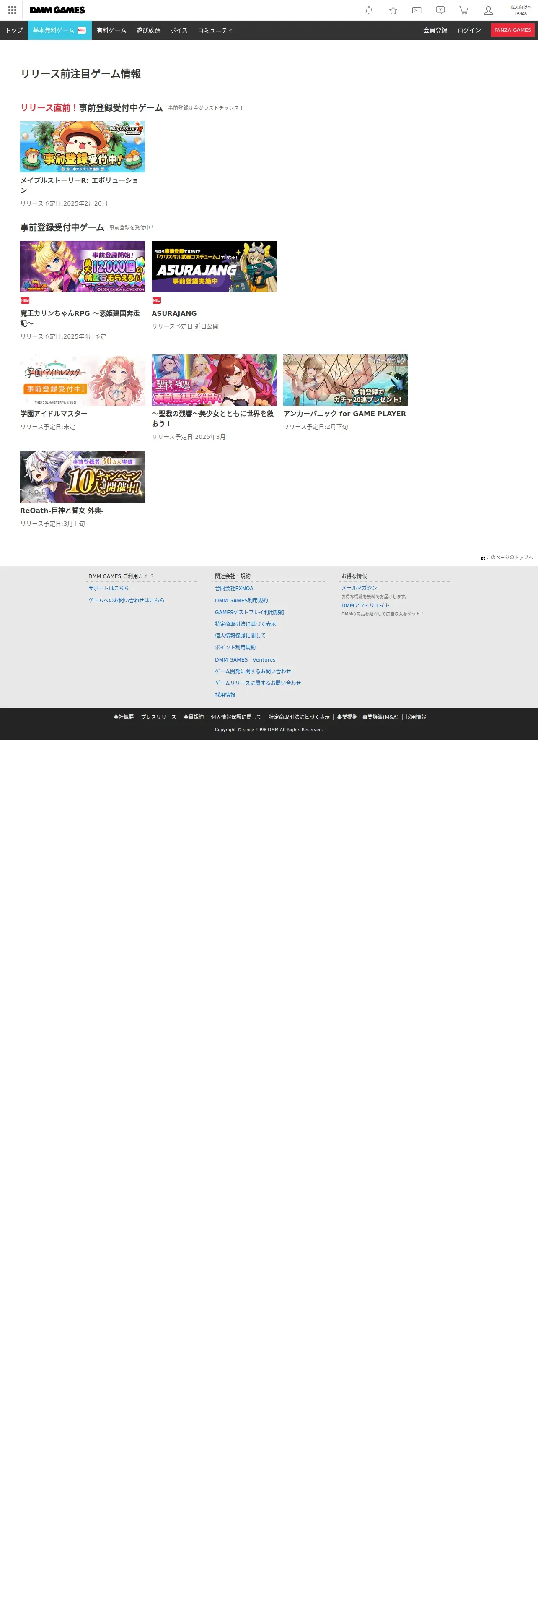Open the 聖戦の残響 banner thumbnail
Image resolution: width=538 pixels, height=1616 pixels.
214,380
